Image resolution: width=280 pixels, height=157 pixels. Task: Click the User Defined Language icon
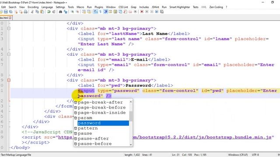pyautogui.click(x=110, y=12)
